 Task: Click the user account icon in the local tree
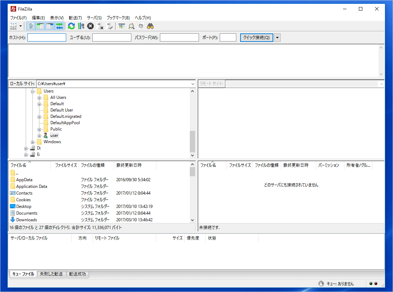point(46,135)
